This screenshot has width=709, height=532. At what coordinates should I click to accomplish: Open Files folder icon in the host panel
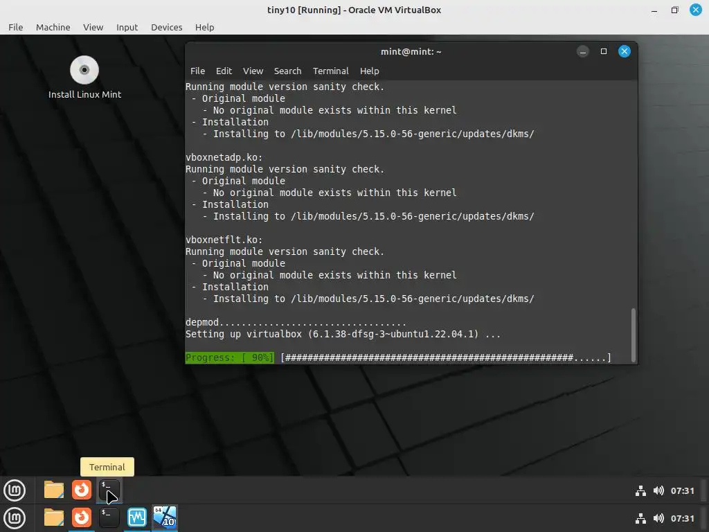54,518
